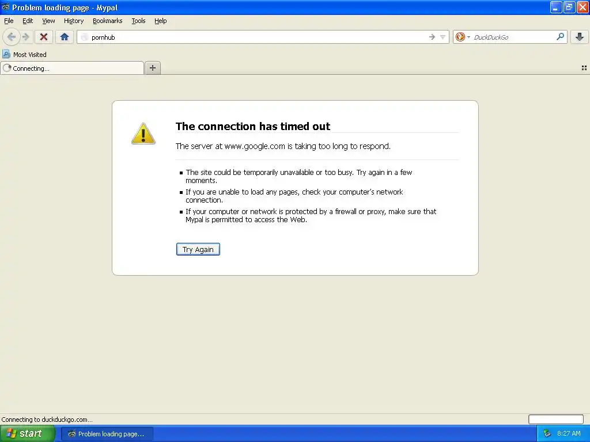Select Problem loading page taskbar item
Image resolution: width=590 pixels, height=442 pixels.
[x=107, y=434]
